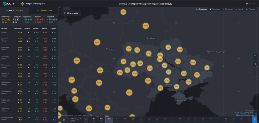Sort table by Померло column header
The image size is (259, 123).
(x=27, y=29)
